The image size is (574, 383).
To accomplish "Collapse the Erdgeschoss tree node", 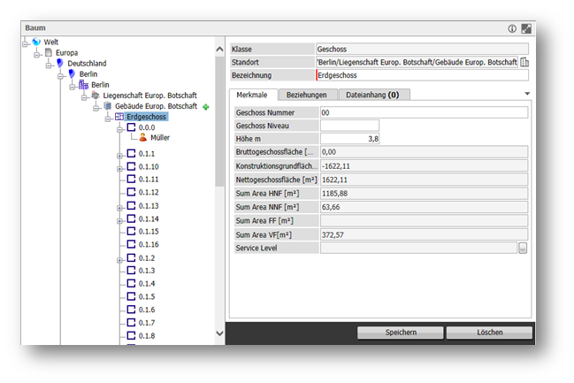I will [108, 119].
